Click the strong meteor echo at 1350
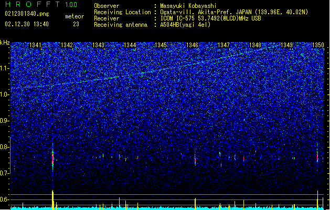Screen dimensions: 330x210 pos(317,158)
